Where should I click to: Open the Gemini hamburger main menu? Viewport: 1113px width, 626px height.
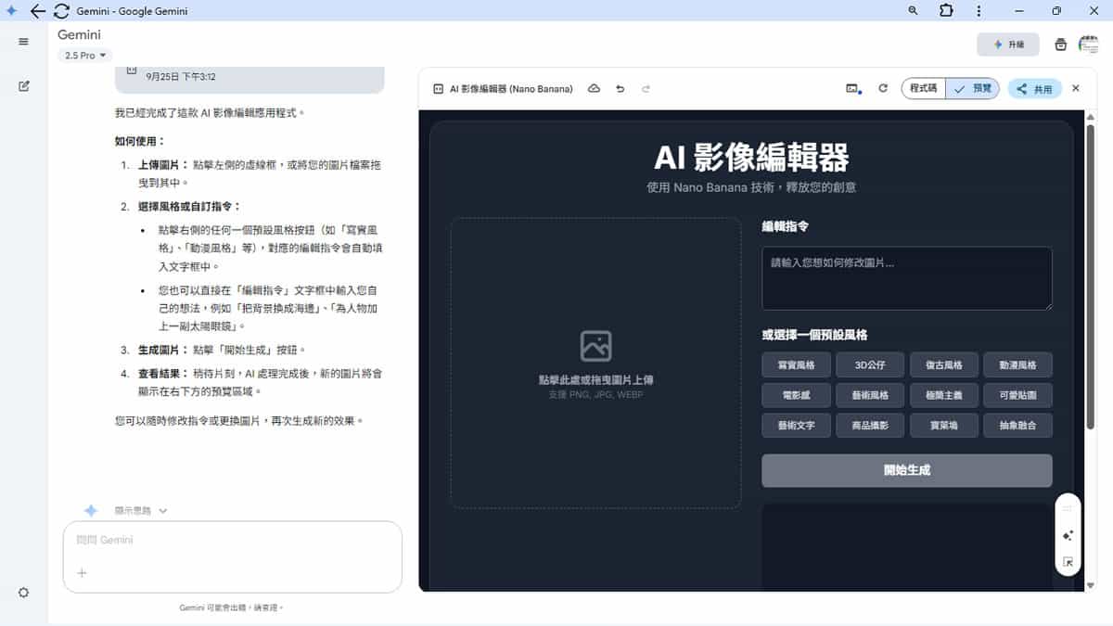pyautogui.click(x=23, y=42)
